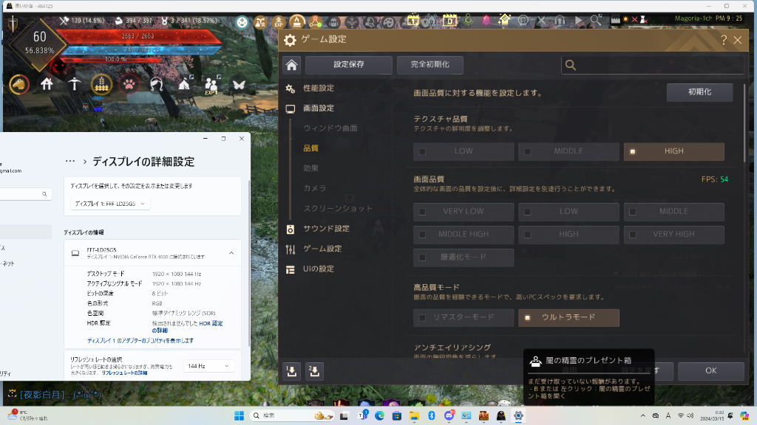Screen dimensions: 757x425
Task: Click the calendar icon marked 1 in top bar
Action: coord(413,21)
